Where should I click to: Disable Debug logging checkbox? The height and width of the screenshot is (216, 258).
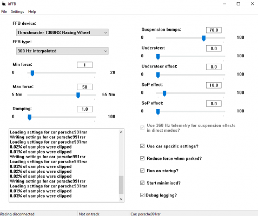(142, 195)
